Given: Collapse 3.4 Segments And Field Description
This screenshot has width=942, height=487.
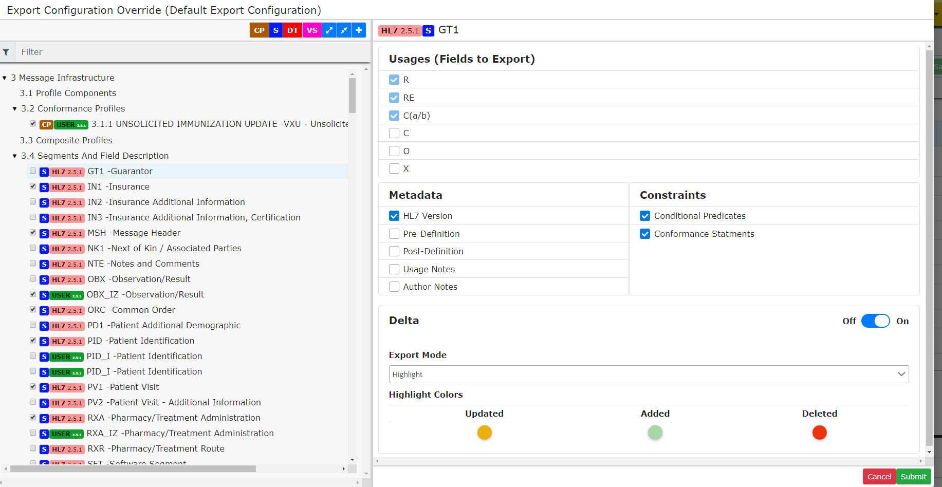Looking at the screenshot, I should pos(15,156).
